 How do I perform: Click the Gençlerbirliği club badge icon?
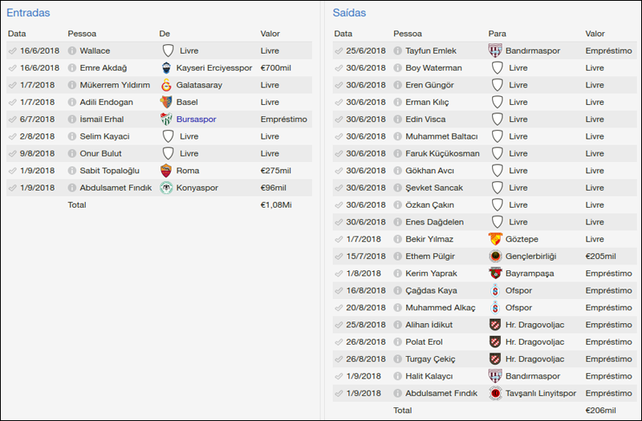coord(495,257)
